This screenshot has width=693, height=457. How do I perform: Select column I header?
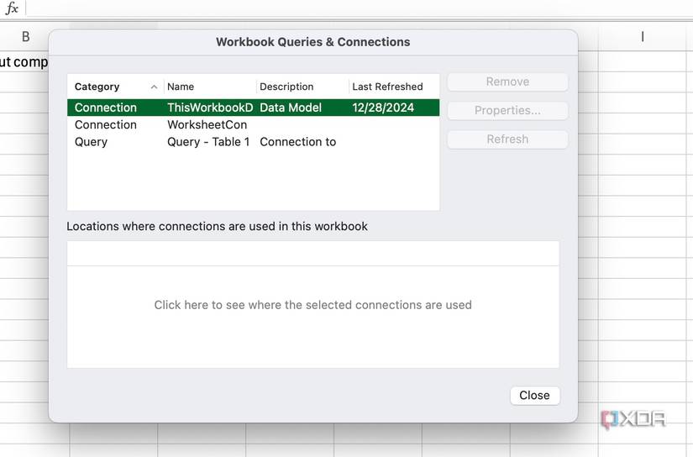[643, 36]
